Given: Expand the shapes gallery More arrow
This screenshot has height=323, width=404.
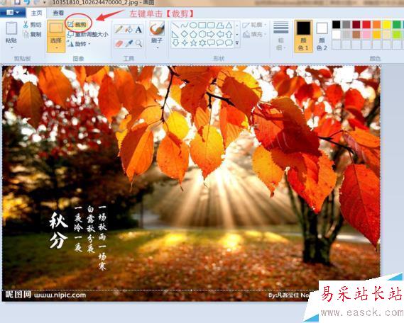Looking at the screenshot, I should coord(237,43).
